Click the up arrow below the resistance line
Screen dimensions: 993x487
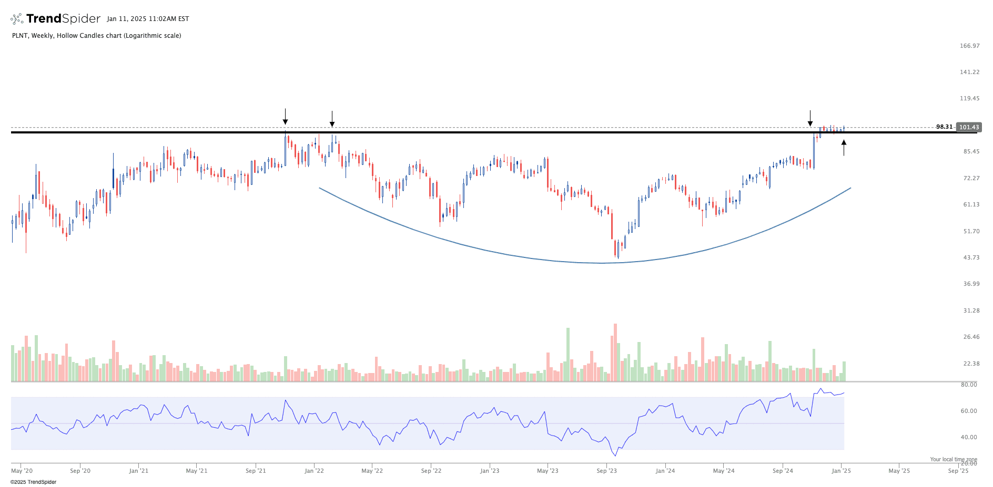point(844,148)
